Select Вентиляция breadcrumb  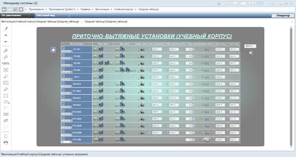(x=102, y=9)
